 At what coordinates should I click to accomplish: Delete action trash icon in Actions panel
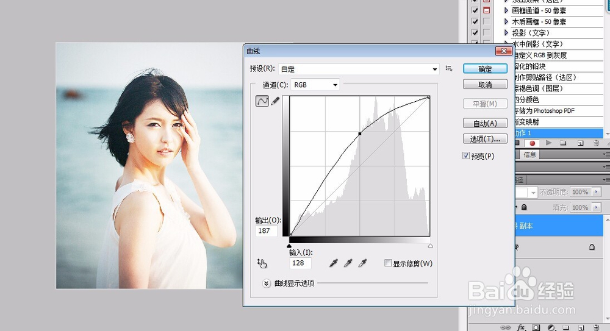(596, 143)
